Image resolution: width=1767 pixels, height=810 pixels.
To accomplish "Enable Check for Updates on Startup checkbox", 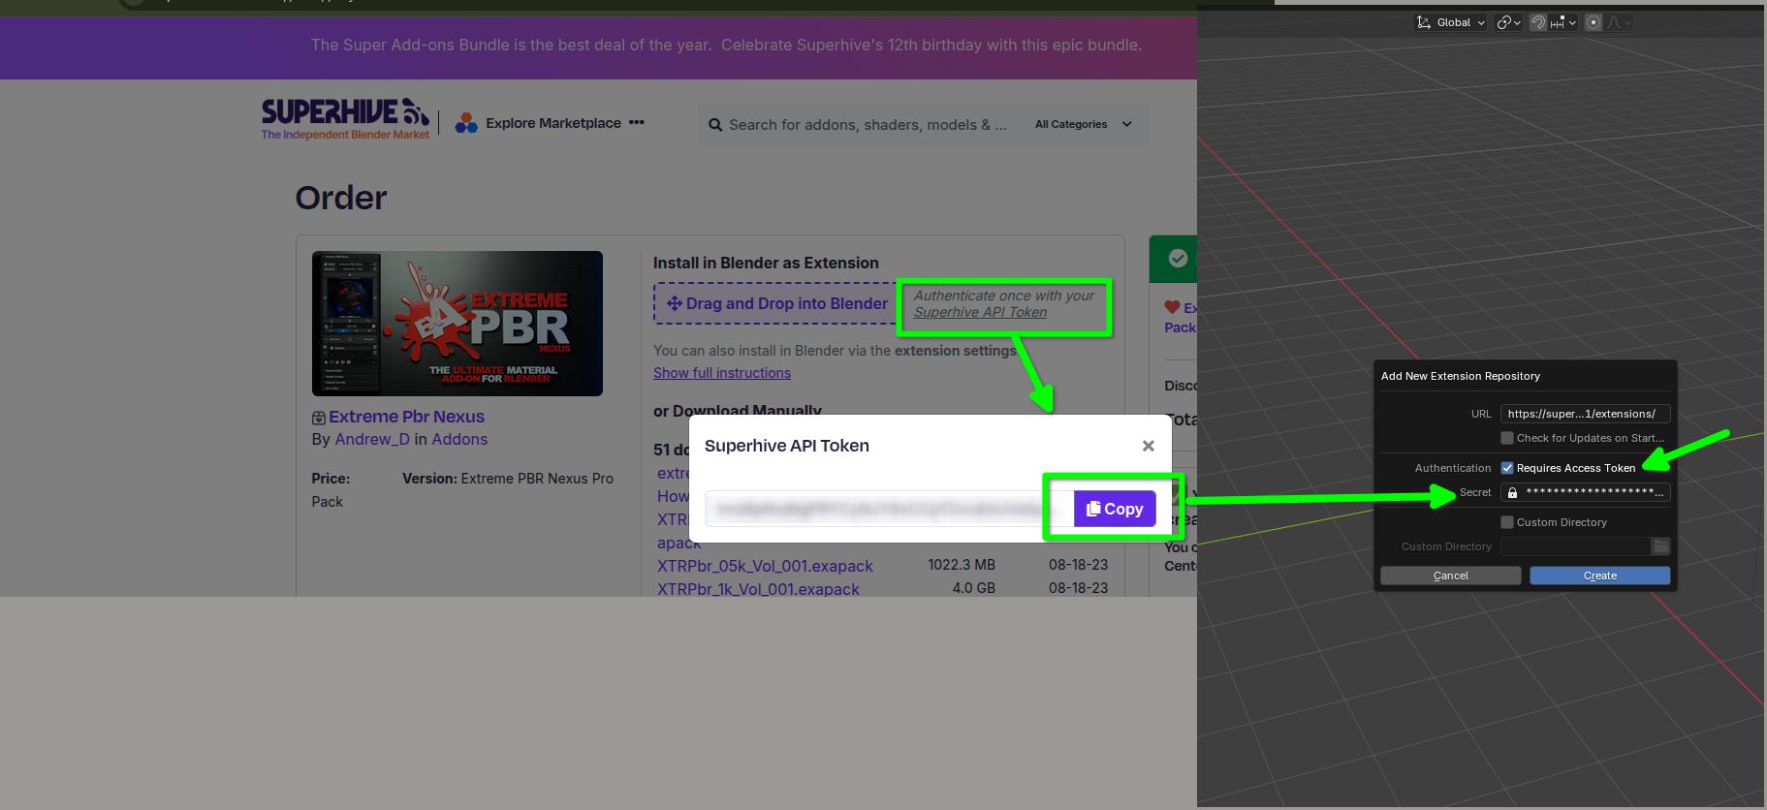I will (x=1507, y=438).
